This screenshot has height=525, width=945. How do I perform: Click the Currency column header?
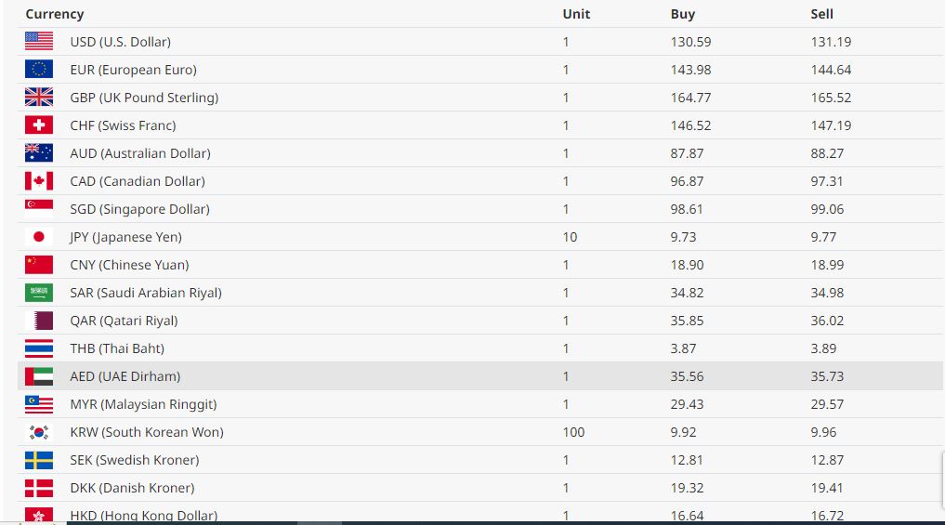[55, 14]
